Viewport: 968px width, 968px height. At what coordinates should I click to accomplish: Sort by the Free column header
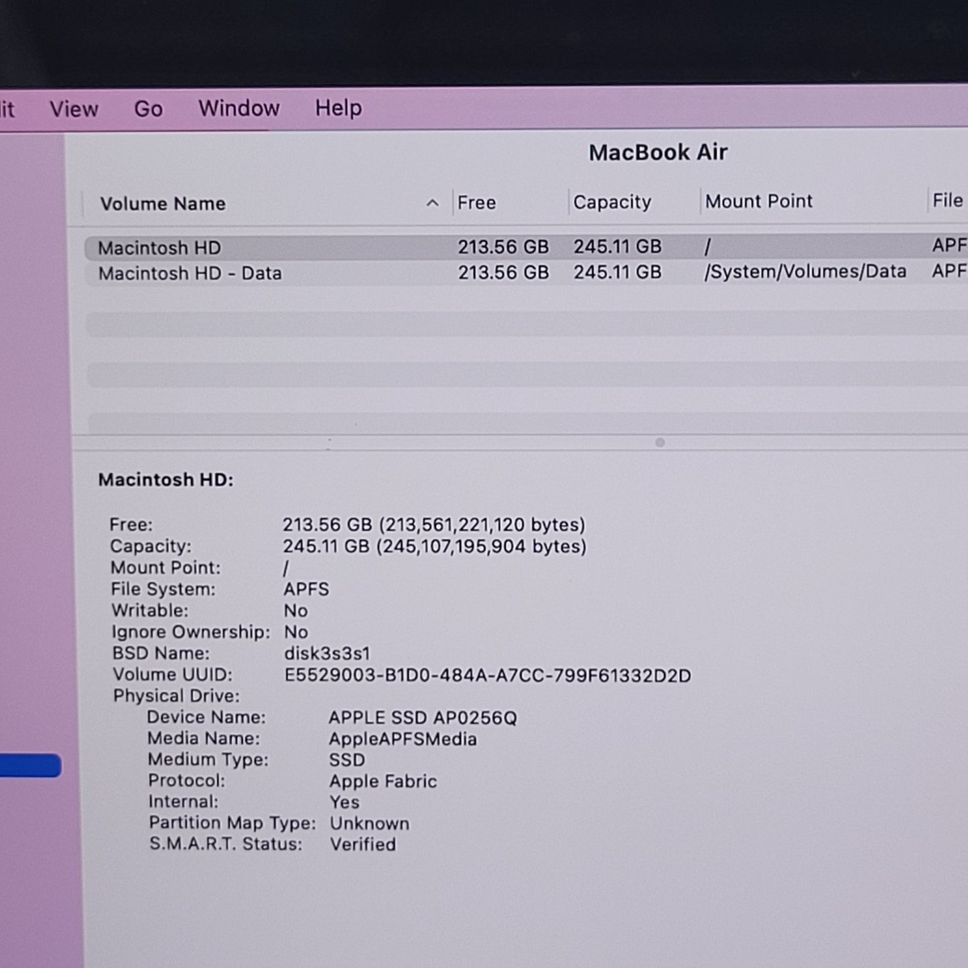point(476,202)
